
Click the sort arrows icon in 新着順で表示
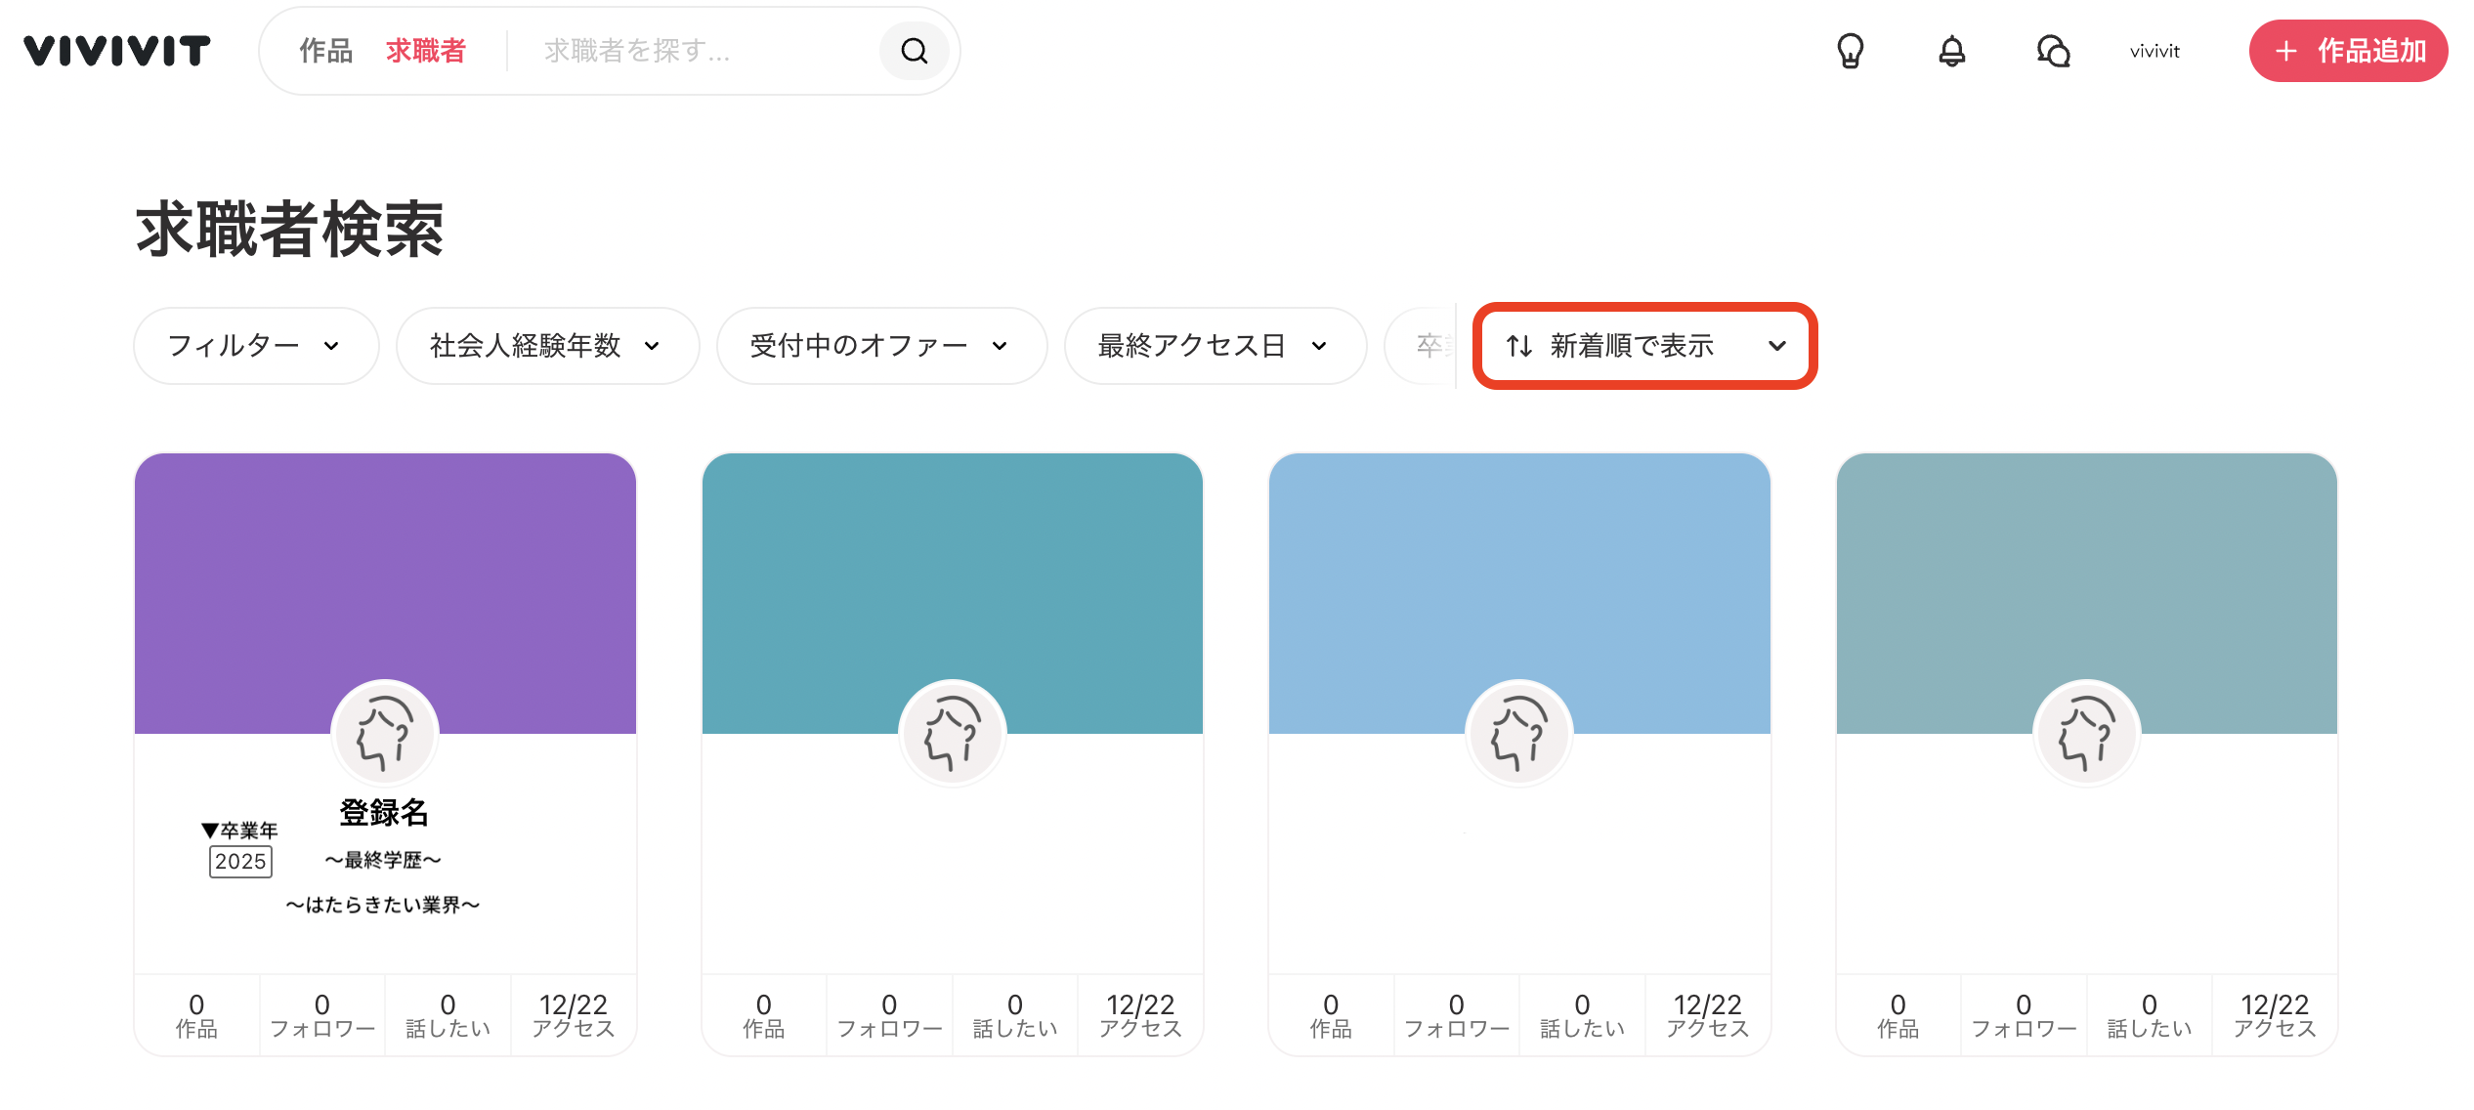point(1519,345)
